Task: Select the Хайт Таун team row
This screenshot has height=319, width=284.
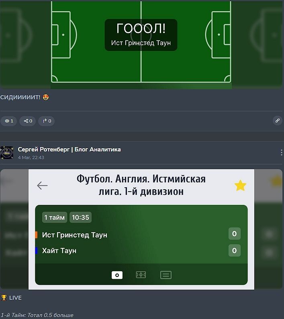Action: tap(141, 250)
